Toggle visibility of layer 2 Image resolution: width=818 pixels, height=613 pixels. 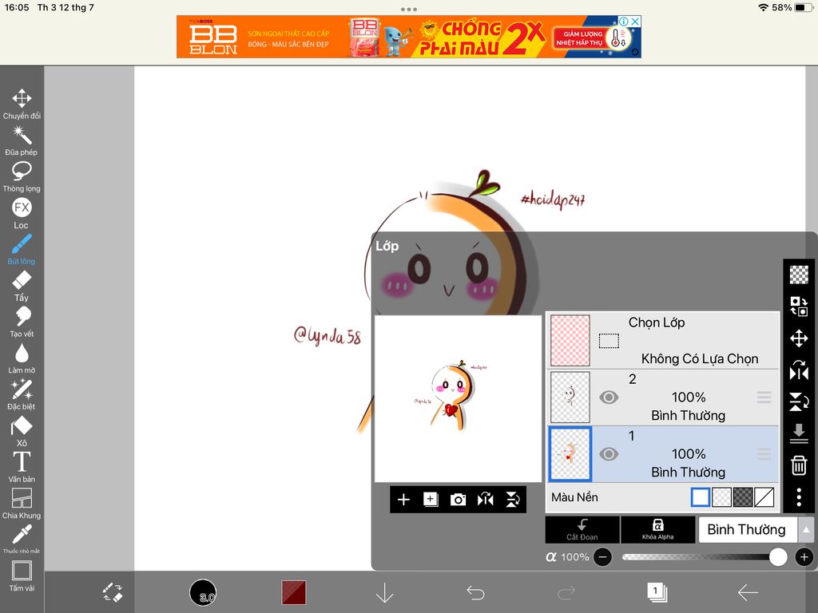608,397
